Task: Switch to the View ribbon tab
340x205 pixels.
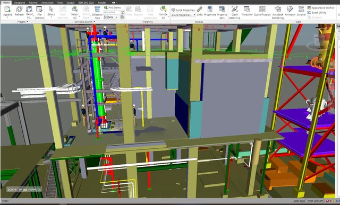Action: [x=60, y=3]
